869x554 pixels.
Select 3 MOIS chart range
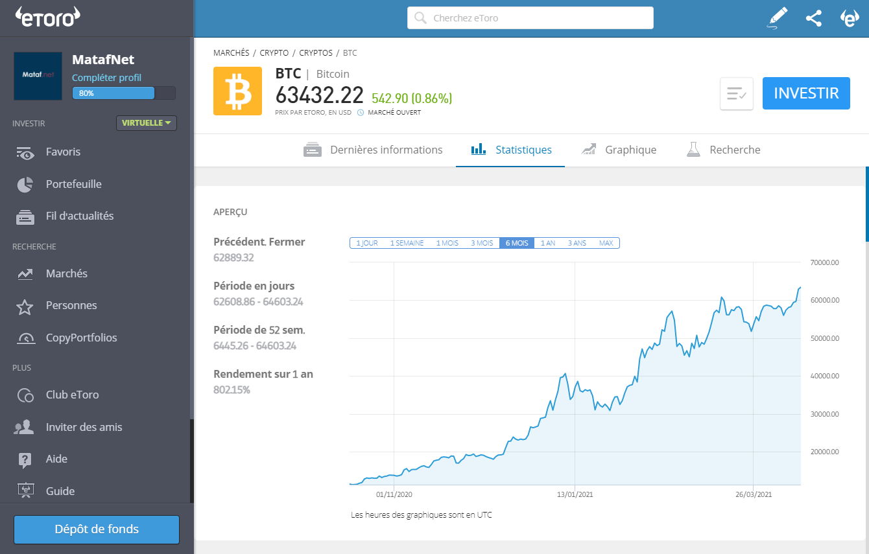482,243
